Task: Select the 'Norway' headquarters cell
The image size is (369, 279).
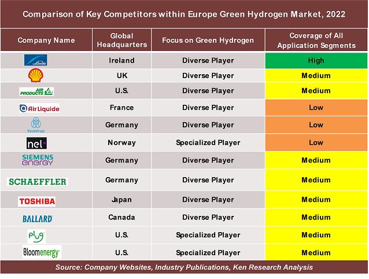Action: 121,142
